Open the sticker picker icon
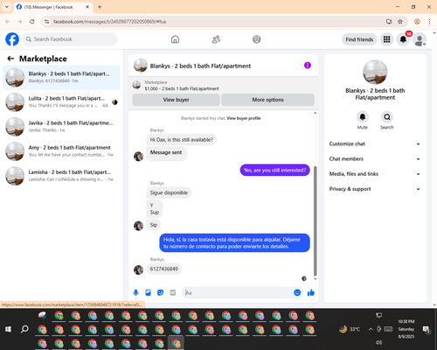This screenshot has width=437, height=350. (160, 292)
